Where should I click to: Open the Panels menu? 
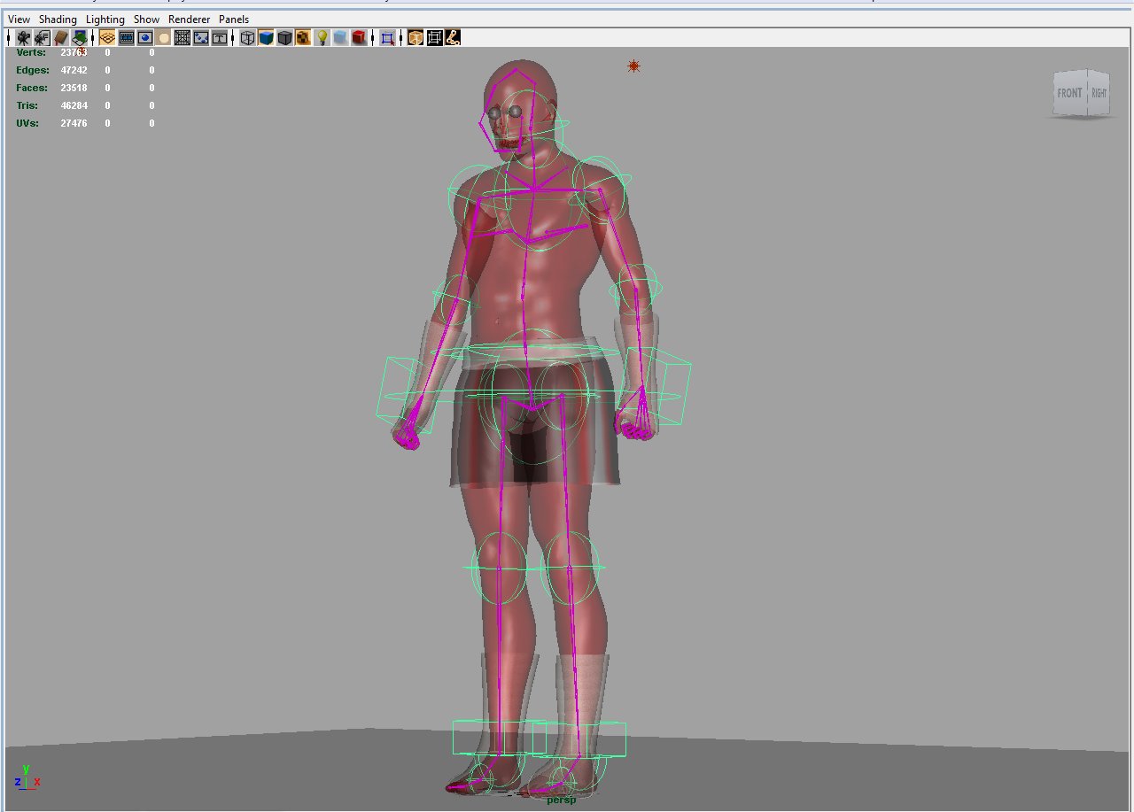click(233, 19)
